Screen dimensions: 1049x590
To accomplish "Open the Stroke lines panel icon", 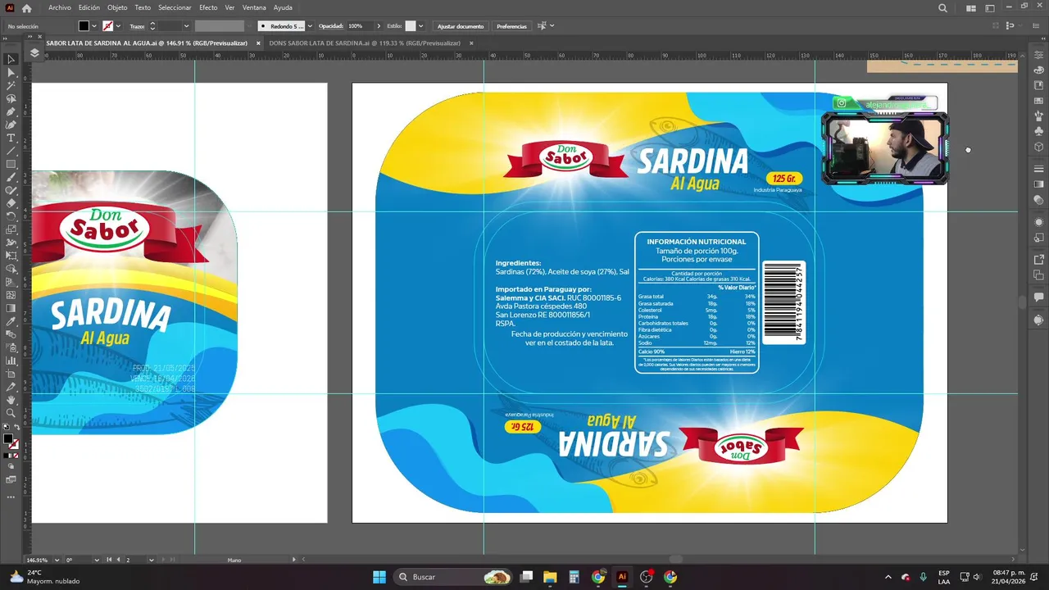I will pos(1039,169).
